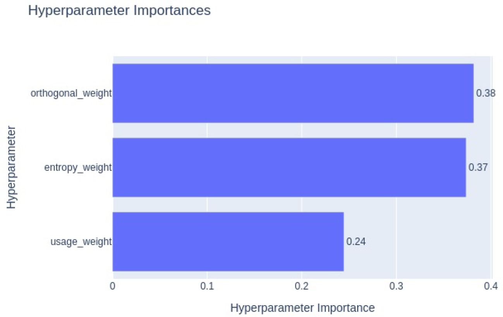Image resolution: width=503 pixels, height=317 pixels.
Task: Select the usage_weight bar
Action: click(x=228, y=242)
